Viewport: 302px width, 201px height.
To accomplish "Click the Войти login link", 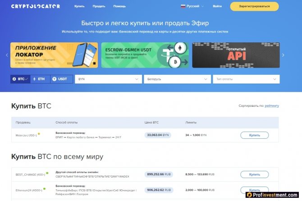I will coord(217,6).
